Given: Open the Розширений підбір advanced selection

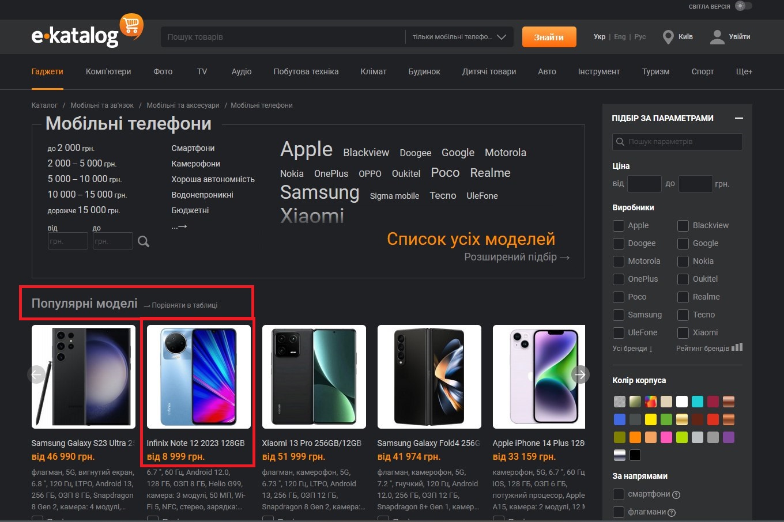Looking at the screenshot, I should coord(517,257).
